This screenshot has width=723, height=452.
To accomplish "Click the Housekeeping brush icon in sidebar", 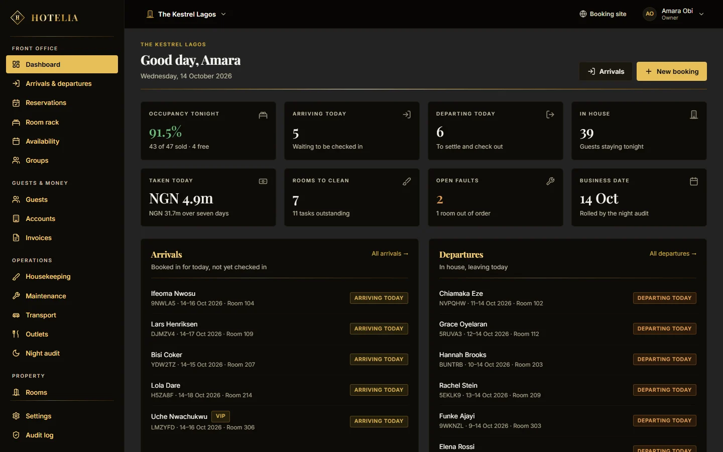I will [x=16, y=276].
